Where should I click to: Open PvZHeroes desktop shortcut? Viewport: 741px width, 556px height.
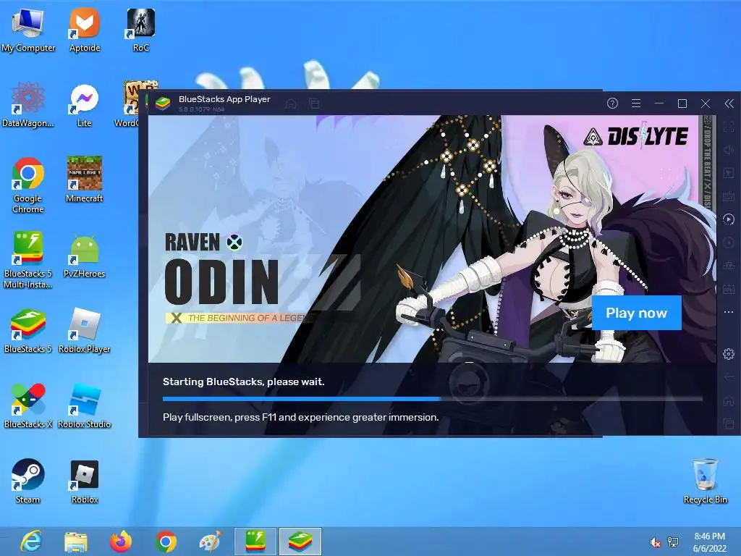85,256
